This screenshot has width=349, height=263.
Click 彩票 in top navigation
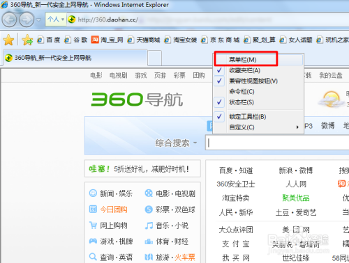click(x=179, y=75)
